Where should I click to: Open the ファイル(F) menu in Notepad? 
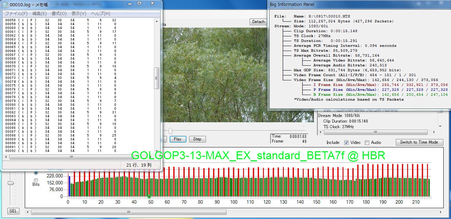(x=16, y=14)
